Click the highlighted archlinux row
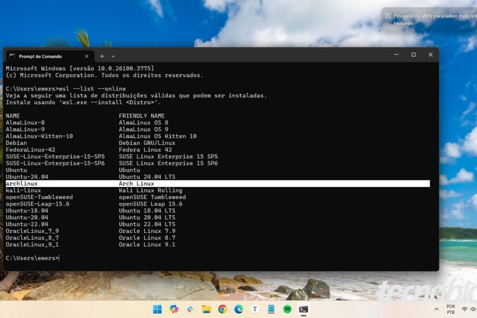 [x=217, y=184]
